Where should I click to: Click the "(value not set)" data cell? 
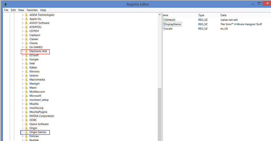click(x=229, y=20)
